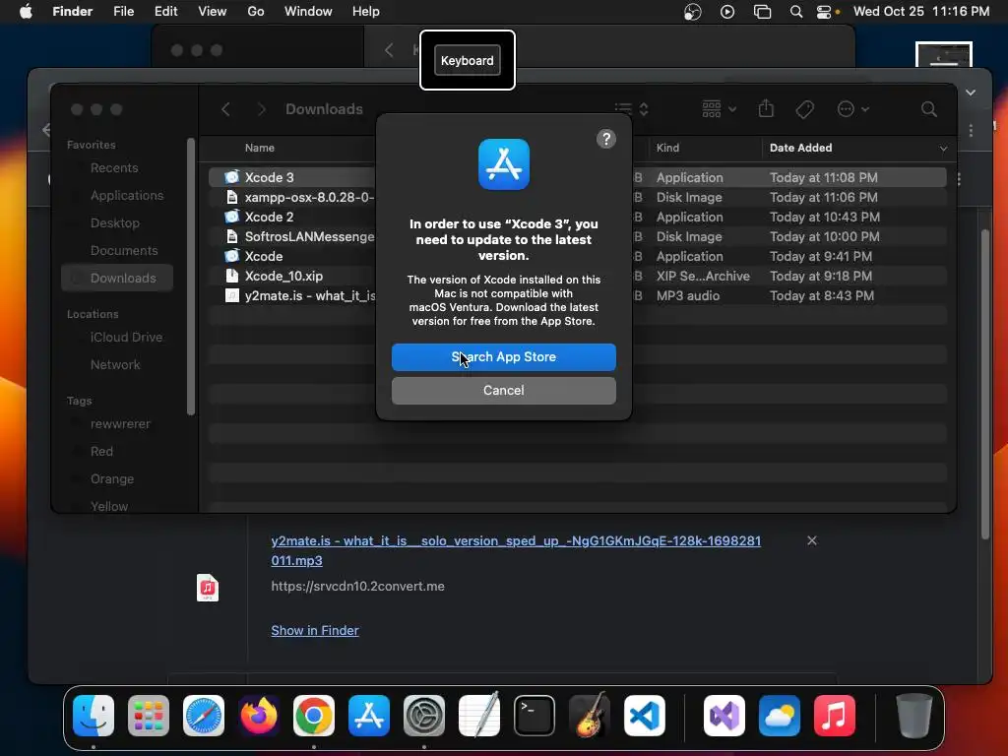Open Finder from the Dock
The width and height of the screenshot is (1008, 756).
[x=94, y=716]
